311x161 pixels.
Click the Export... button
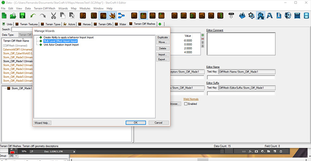coord(163,59)
